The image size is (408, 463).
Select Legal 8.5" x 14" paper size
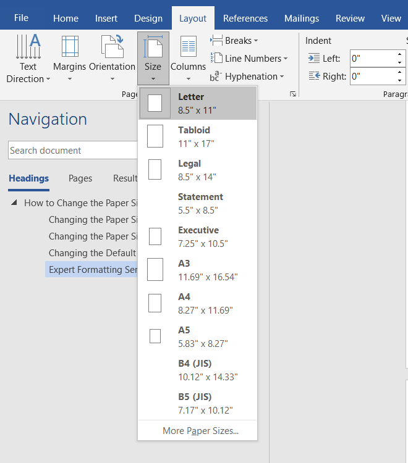click(197, 170)
